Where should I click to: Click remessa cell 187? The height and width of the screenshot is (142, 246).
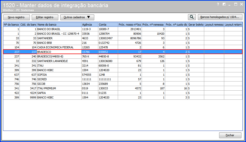[153, 88]
